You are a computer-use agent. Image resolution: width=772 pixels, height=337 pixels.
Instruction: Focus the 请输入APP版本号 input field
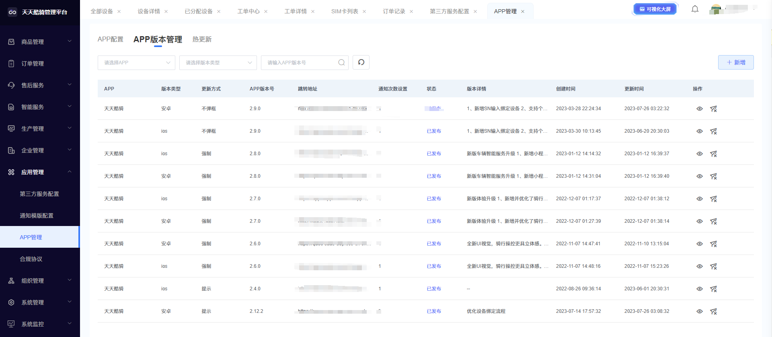[300, 62]
